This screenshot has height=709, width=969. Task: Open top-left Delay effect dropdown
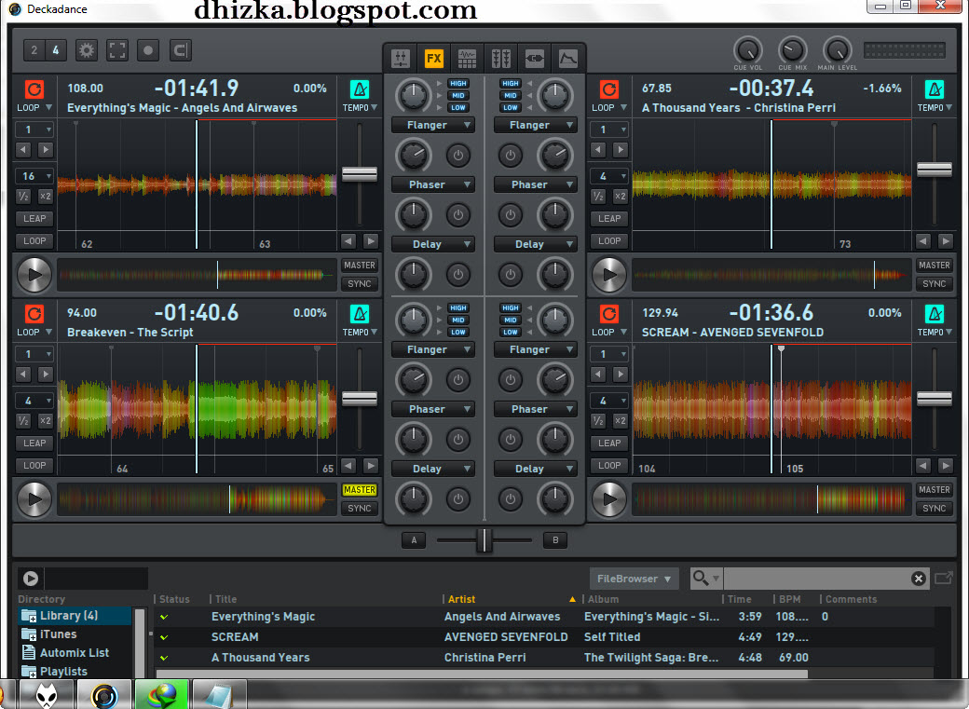432,244
